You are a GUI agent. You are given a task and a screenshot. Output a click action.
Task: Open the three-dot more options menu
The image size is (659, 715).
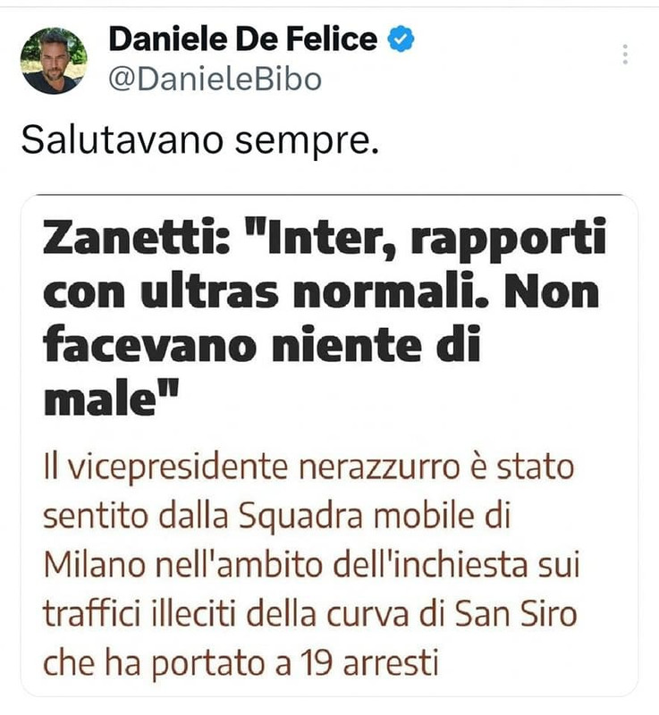(x=625, y=55)
